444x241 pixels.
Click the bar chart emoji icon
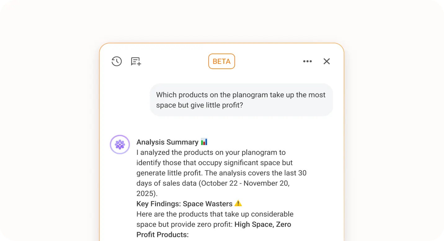(x=204, y=142)
